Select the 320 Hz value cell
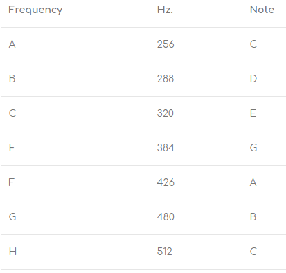The width and height of the screenshot is (286, 273). (x=166, y=113)
